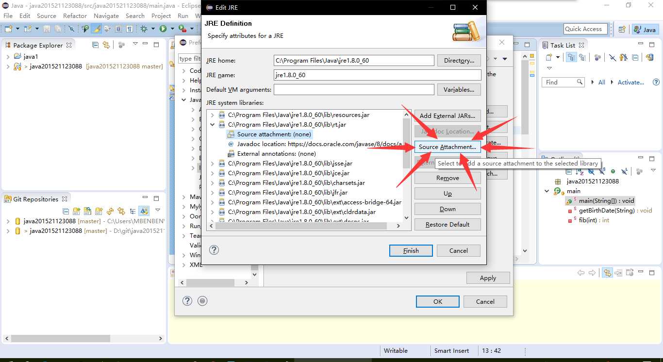Click Apply in Preferences window
This screenshot has height=362, width=663.
click(488, 278)
